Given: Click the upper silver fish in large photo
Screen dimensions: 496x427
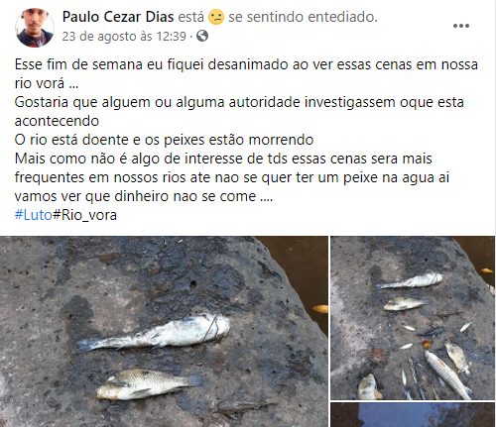Looking at the screenshot, I should click(x=153, y=333).
